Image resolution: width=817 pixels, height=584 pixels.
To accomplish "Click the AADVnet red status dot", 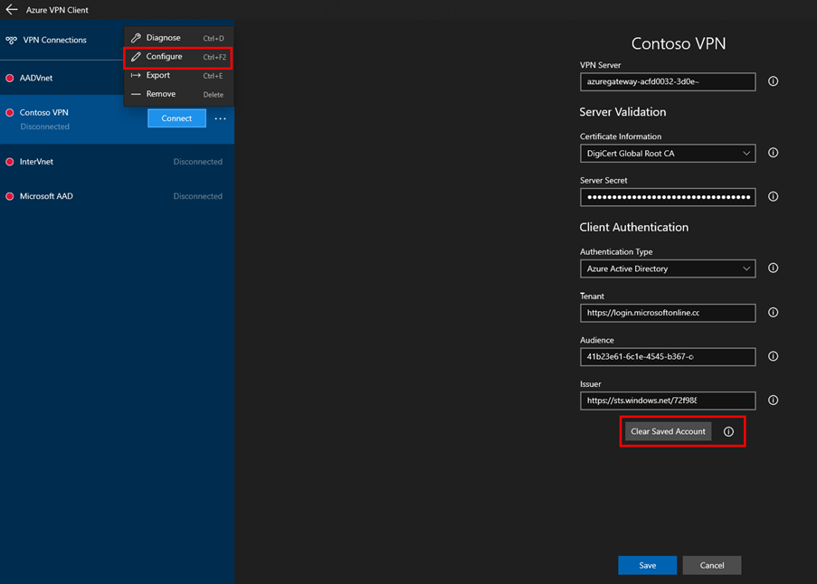I will 9,78.
